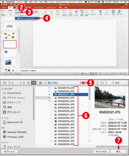The height and width of the screenshot is (156, 129).
Task: Select iCloud Drive in dialog sidebar
Action: pyautogui.click(x=14, y=93)
